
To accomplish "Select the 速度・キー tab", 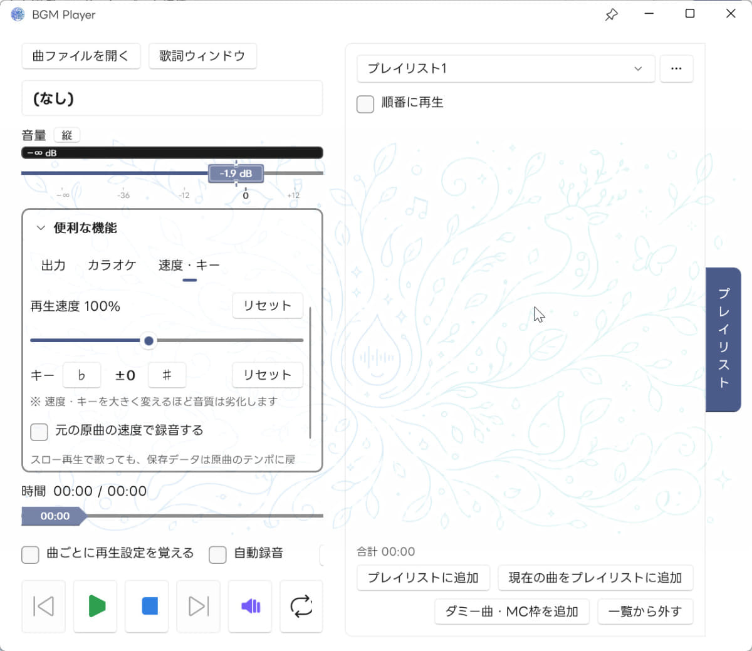I will (x=189, y=265).
